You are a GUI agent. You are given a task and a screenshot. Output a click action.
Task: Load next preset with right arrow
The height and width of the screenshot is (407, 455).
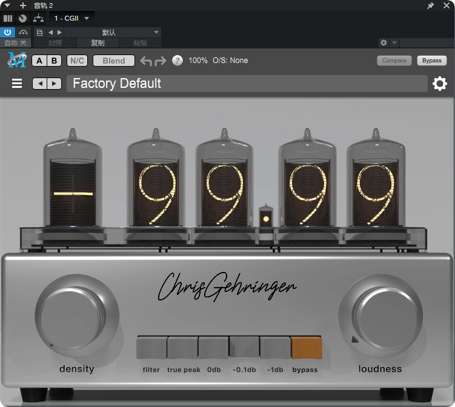pyautogui.click(x=59, y=32)
